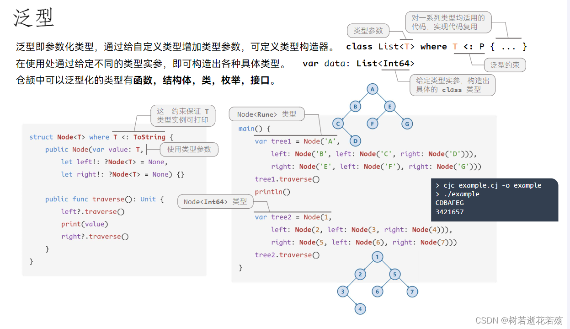Click node E in the letter tree
This screenshot has width=570, height=329.
click(389, 107)
